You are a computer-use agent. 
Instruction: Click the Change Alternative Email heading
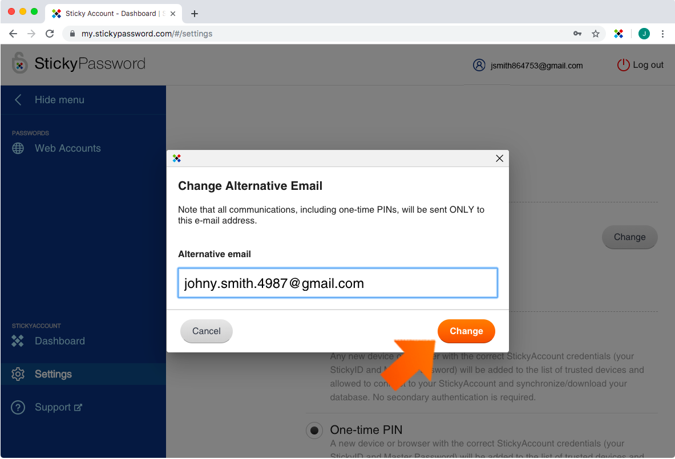(x=250, y=186)
